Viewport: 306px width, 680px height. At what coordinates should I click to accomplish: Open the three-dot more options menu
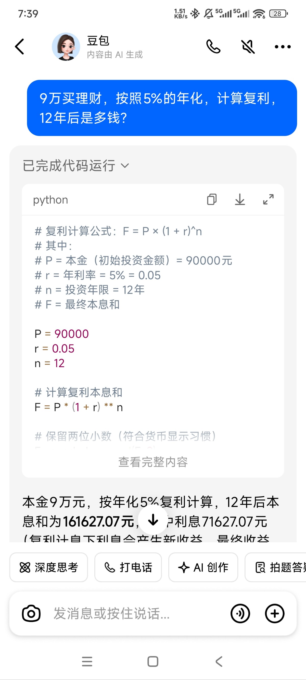[x=283, y=47]
